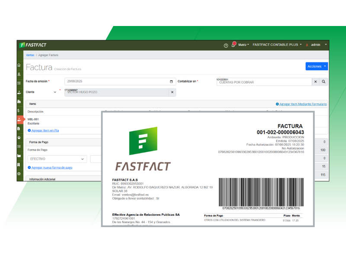
Task: Click the barcode in invoice preview
Action: click(x=261, y=192)
